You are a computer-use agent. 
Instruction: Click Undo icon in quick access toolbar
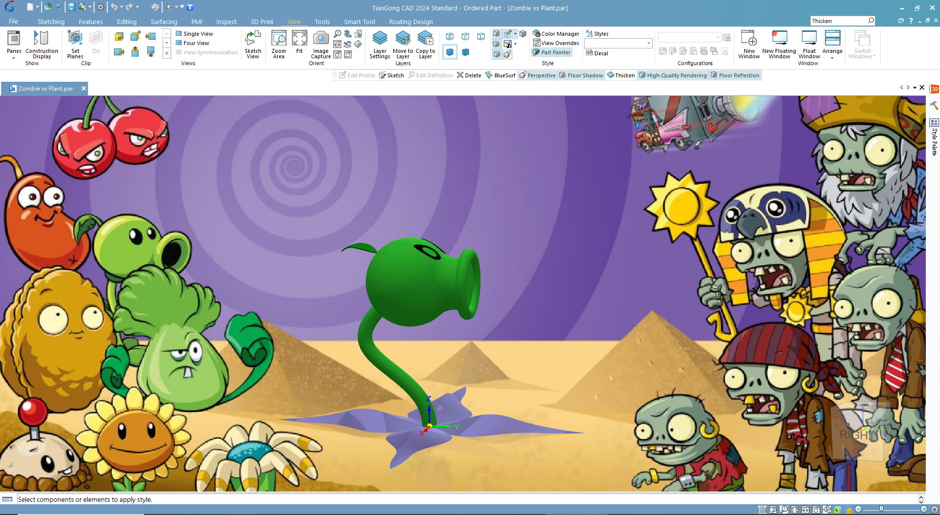point(114,7)
